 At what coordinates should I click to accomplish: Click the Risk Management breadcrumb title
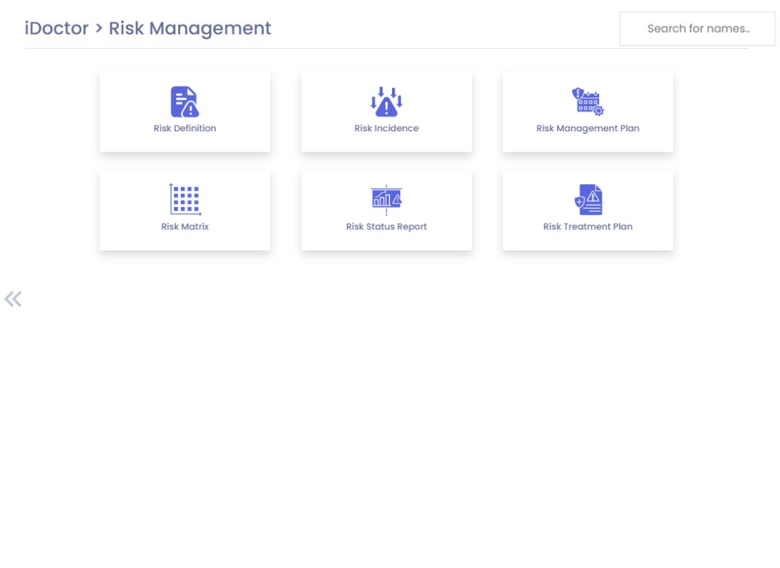coord(190,28)
